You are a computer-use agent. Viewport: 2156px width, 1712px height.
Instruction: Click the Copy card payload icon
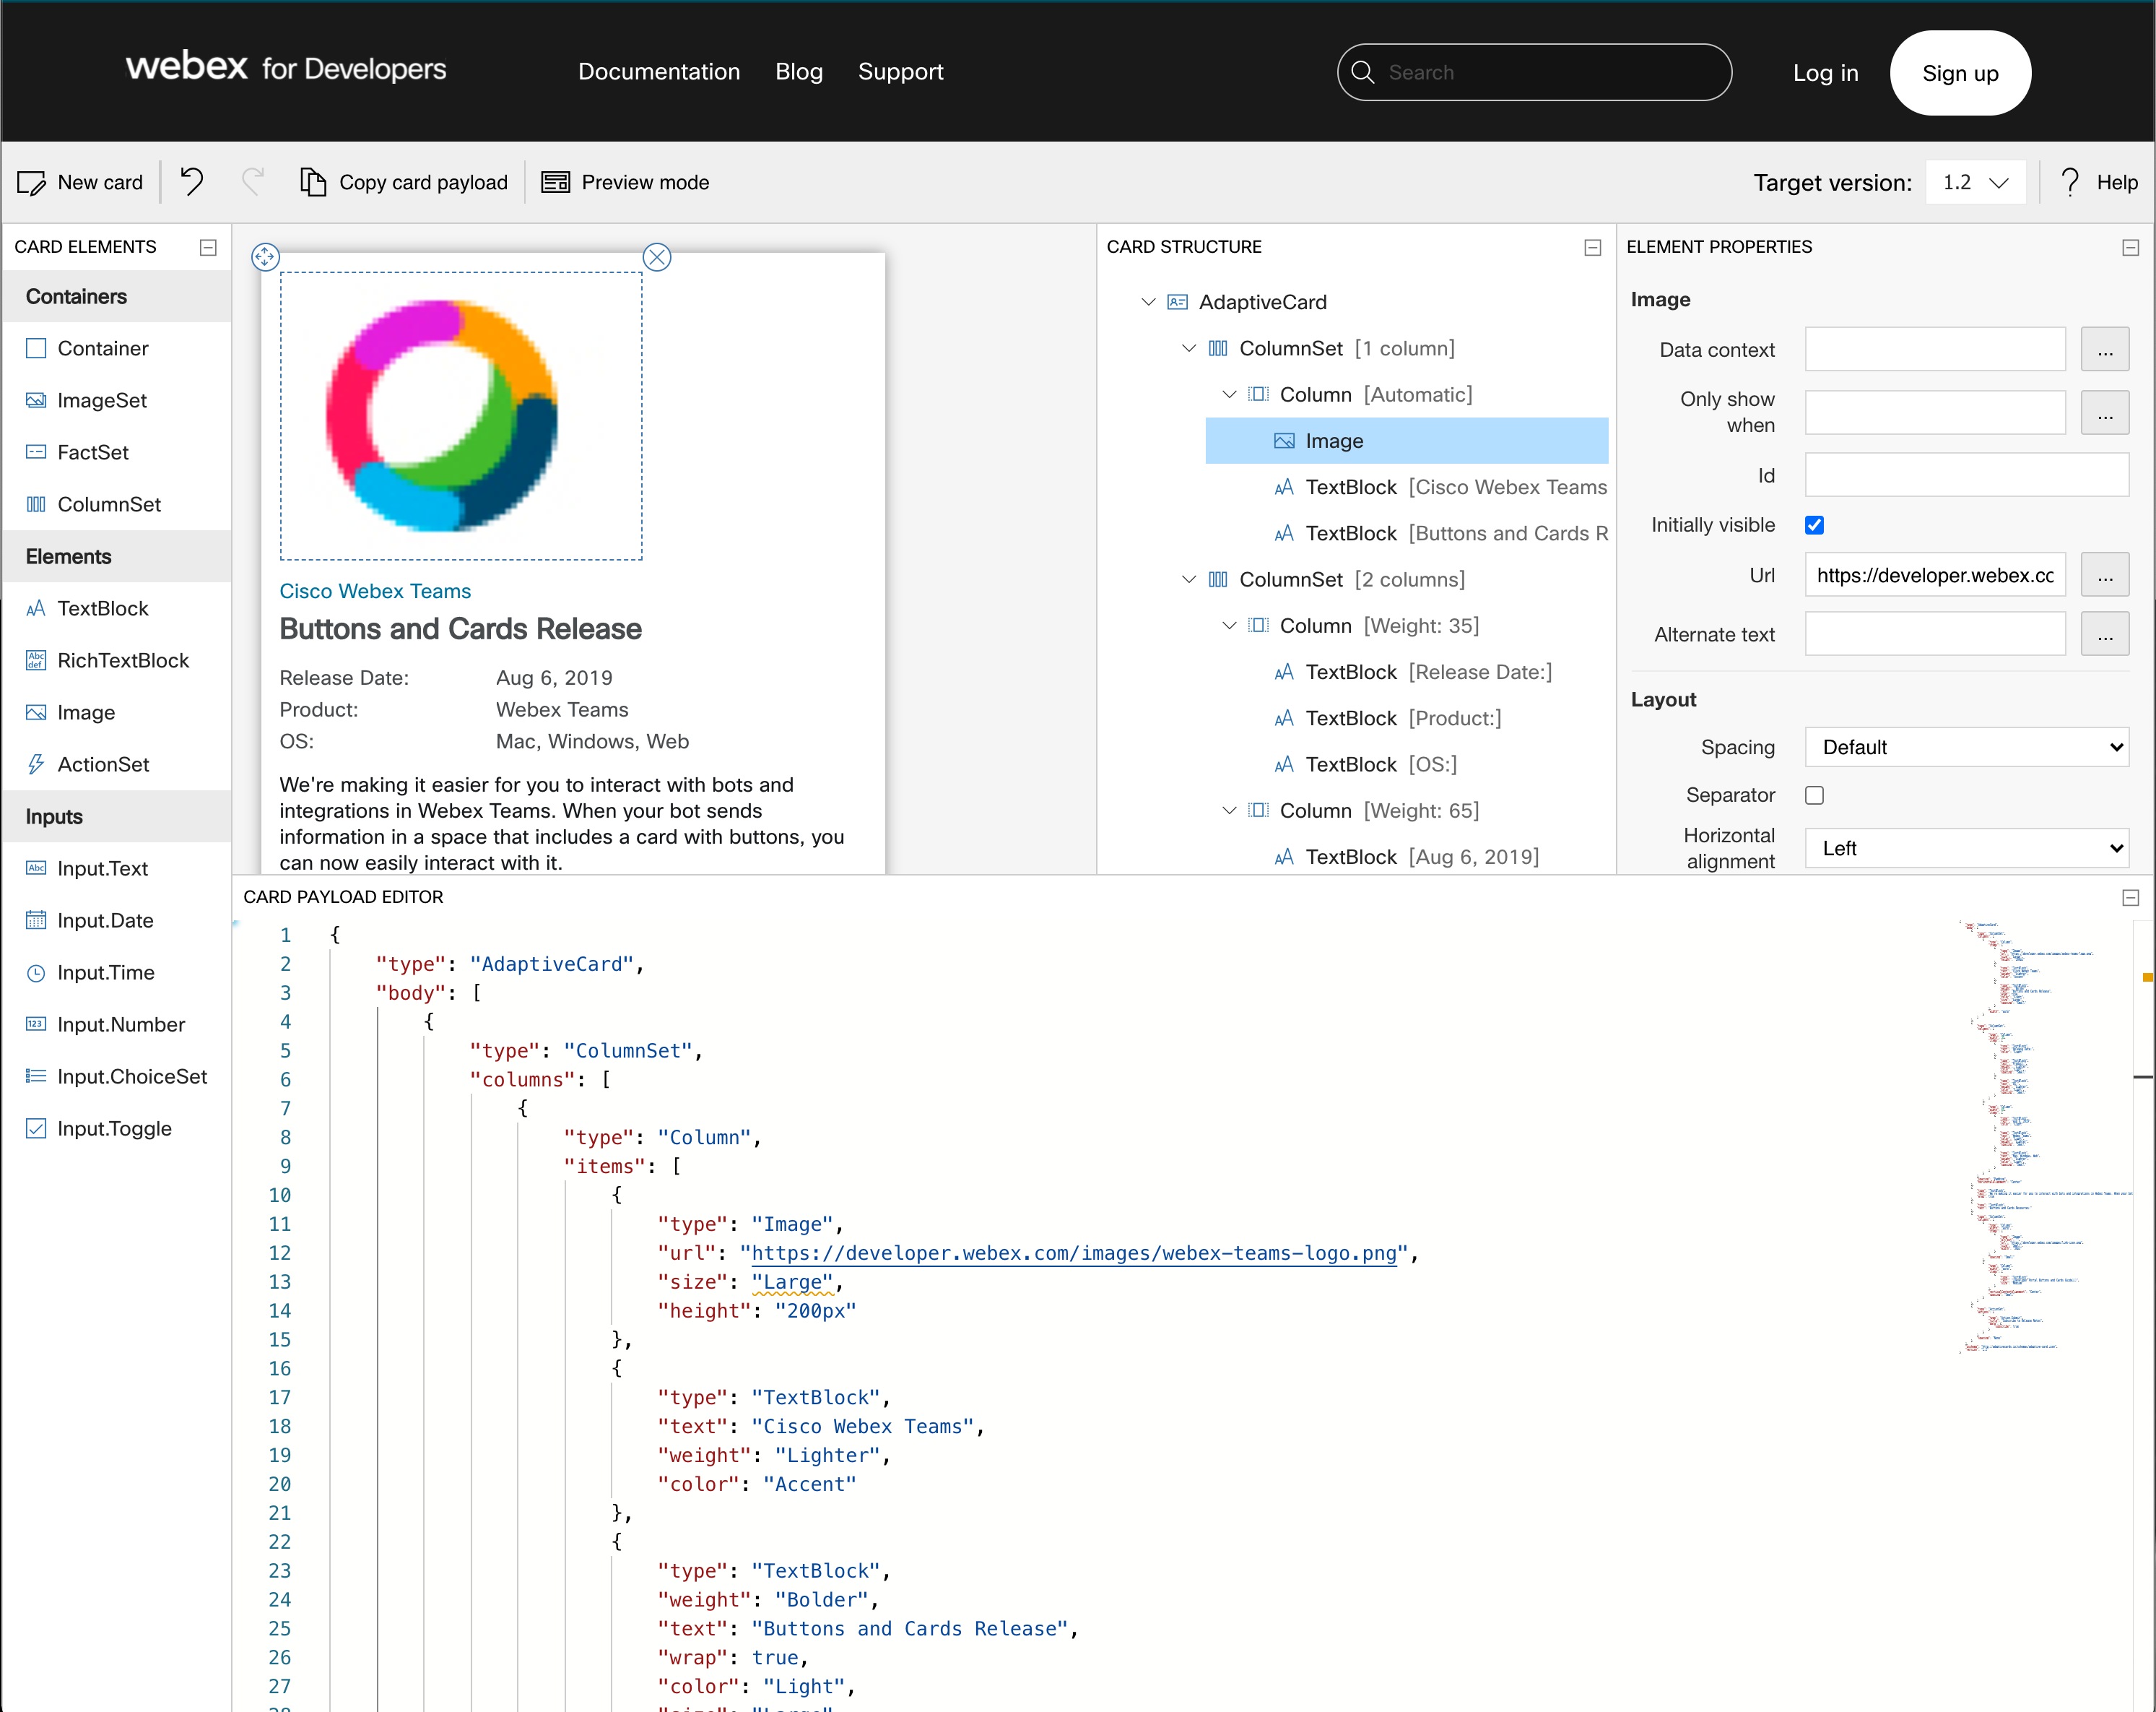[313, 182]
